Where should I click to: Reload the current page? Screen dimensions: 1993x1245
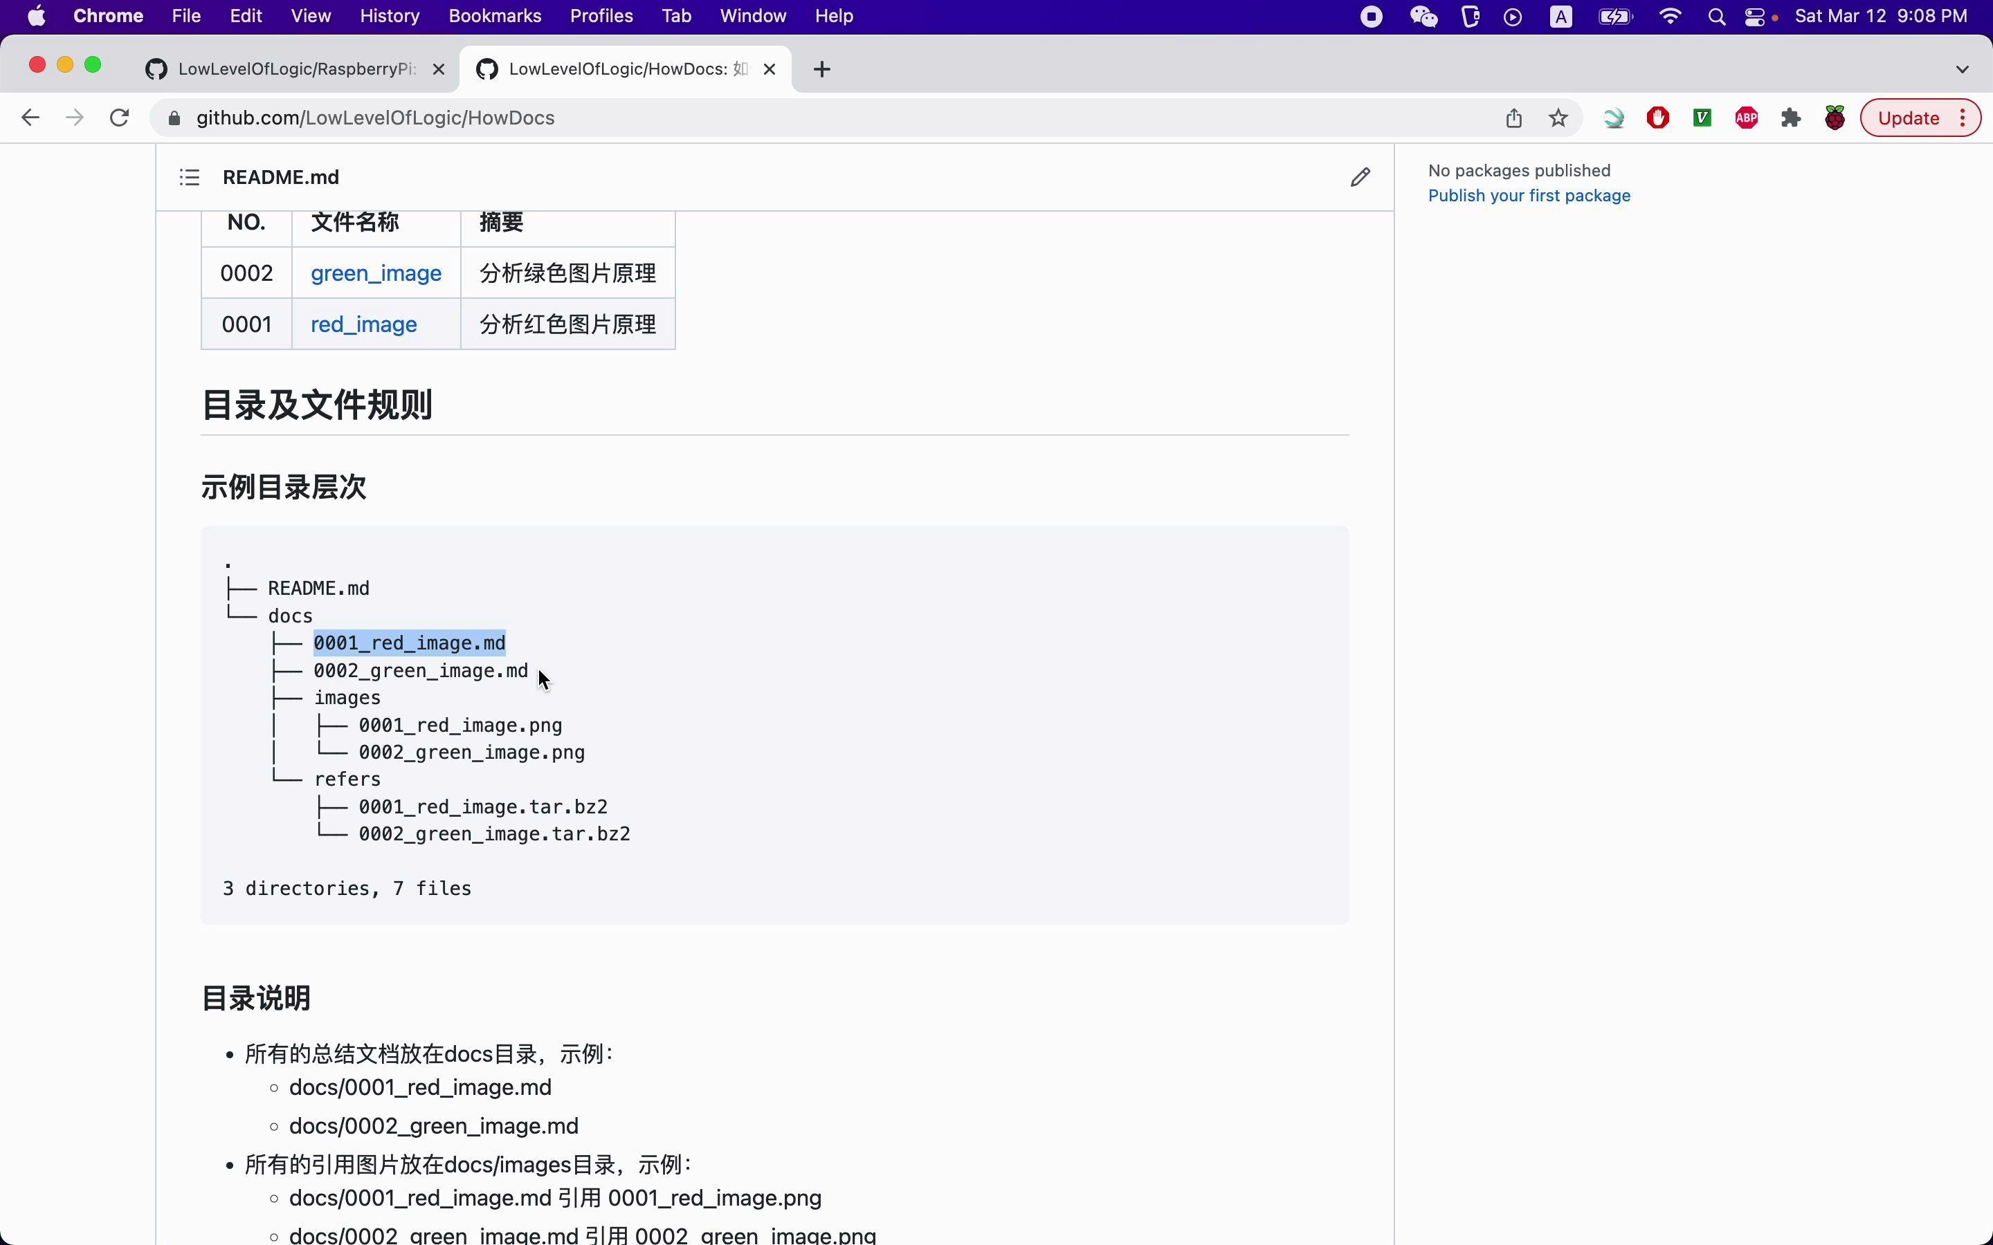[x=120, y=118]
